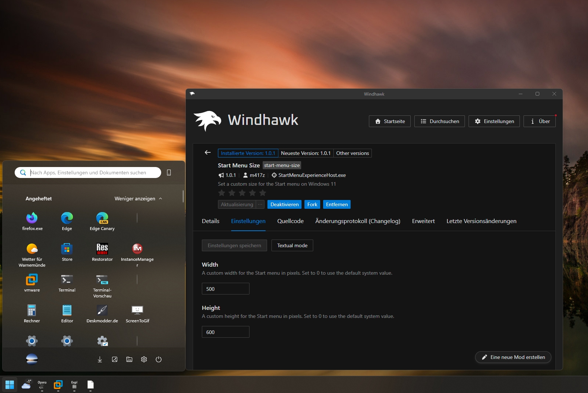
Task: Deactivate the mod with Deaktivieren
Action: pos(284,204)
